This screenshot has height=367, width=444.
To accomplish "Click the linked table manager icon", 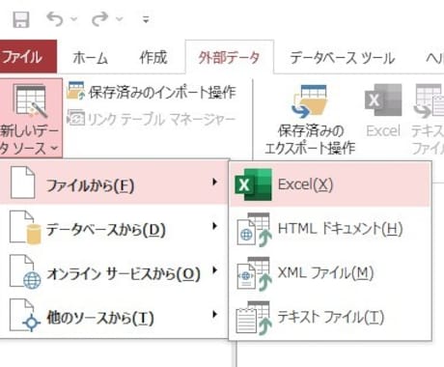I will click(x=75, y=118).
